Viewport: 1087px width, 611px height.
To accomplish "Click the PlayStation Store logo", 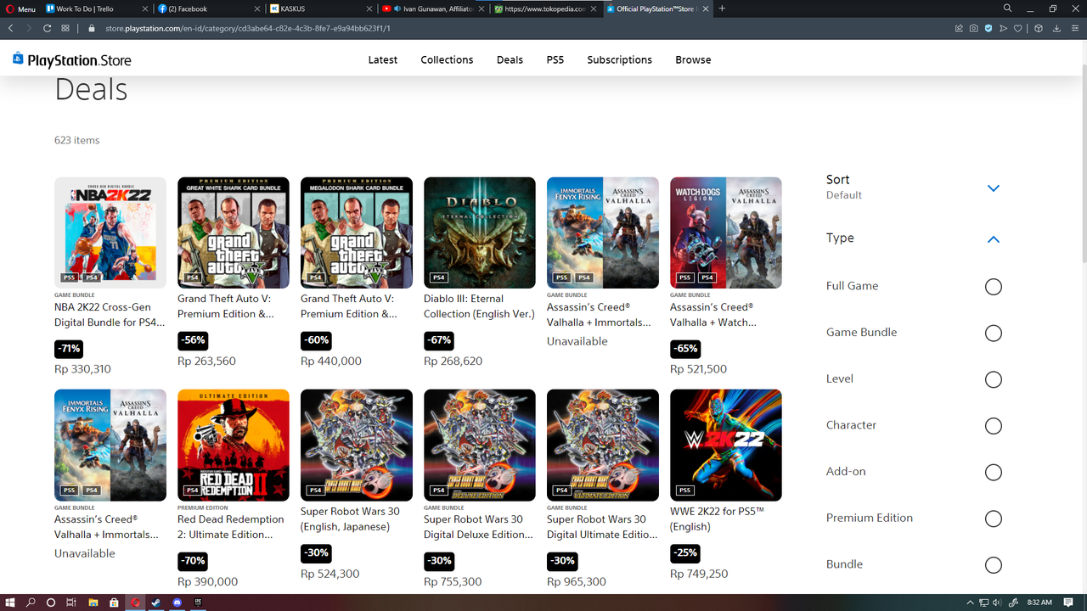I will 72,59.
